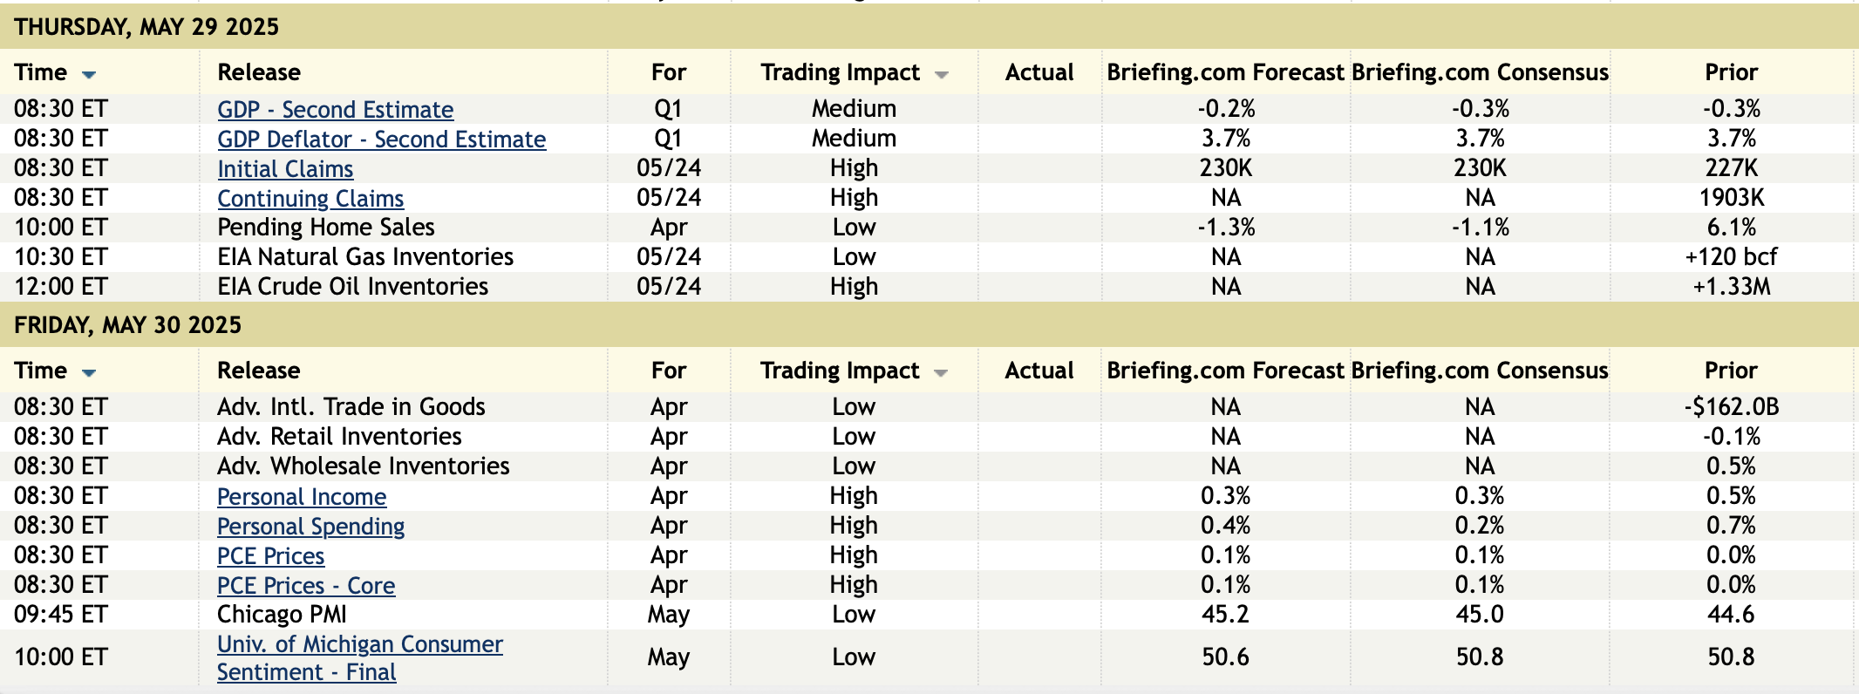The image size is (1859, 694).
Task: Click the PCE Prices link
Action: 270,556
